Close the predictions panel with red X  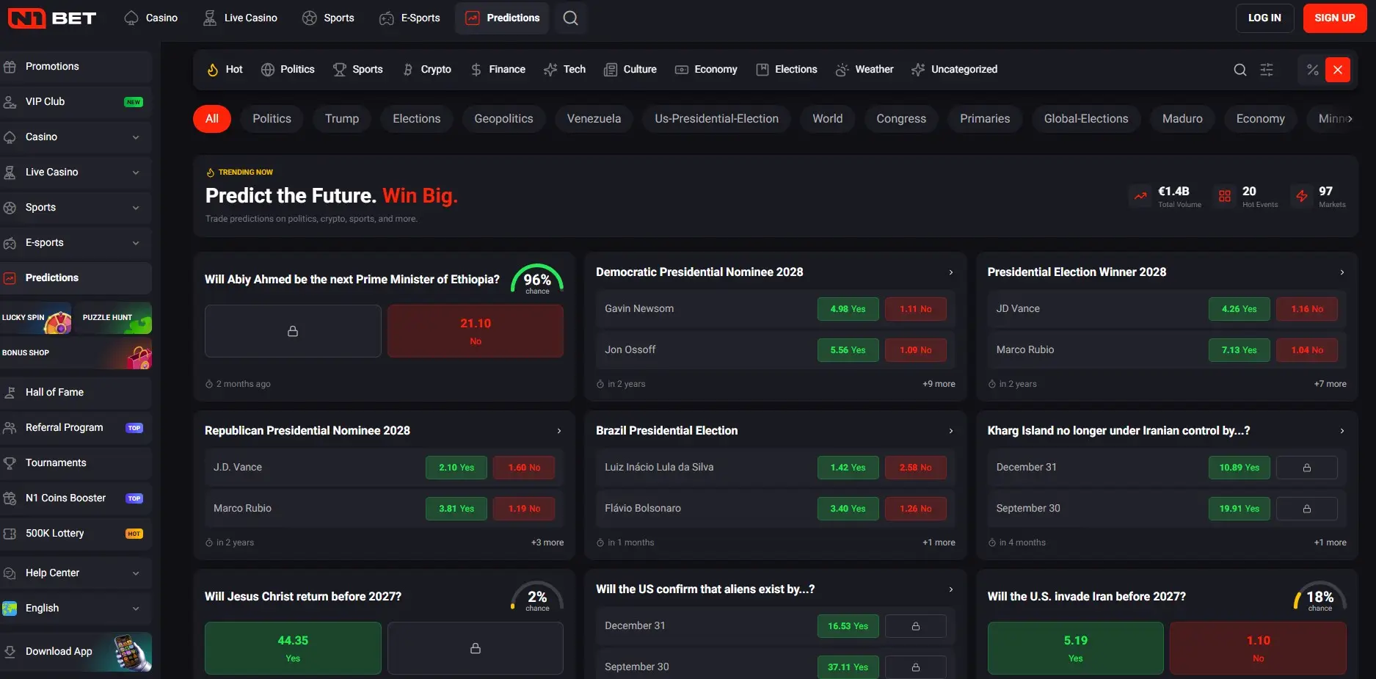click(x=1338, y=70)
